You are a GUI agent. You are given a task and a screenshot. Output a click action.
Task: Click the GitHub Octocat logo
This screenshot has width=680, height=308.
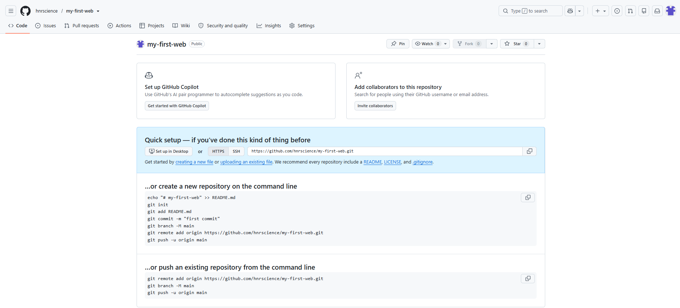pos(25,11)
